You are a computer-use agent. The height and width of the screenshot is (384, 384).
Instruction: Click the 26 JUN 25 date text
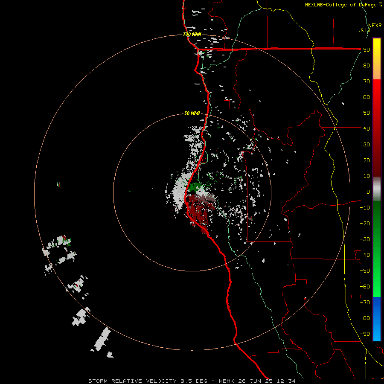click(256, 381)
